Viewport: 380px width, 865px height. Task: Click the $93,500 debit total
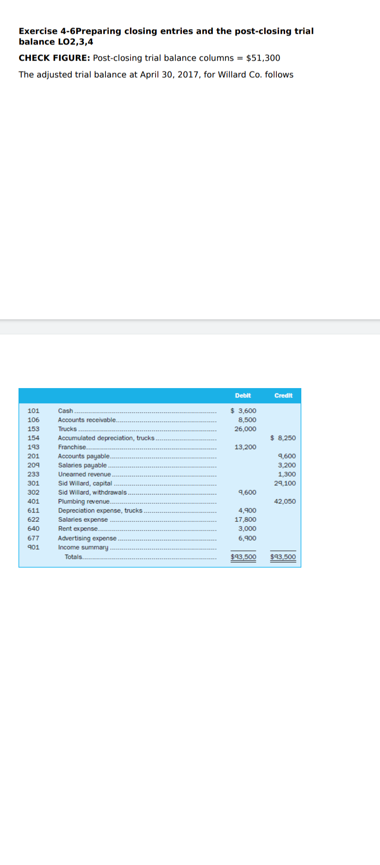pos(243,557)
